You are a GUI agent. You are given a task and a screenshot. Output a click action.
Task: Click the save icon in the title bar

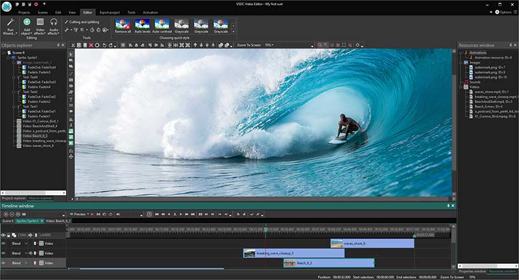[30, 5]
